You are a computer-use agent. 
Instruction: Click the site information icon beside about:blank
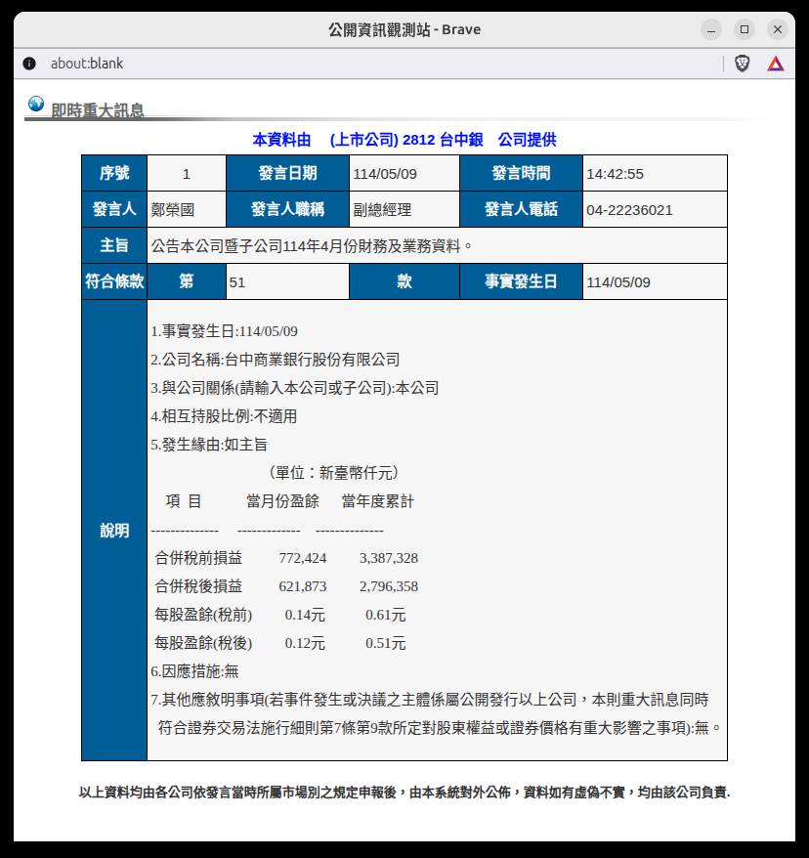point(29,64)
